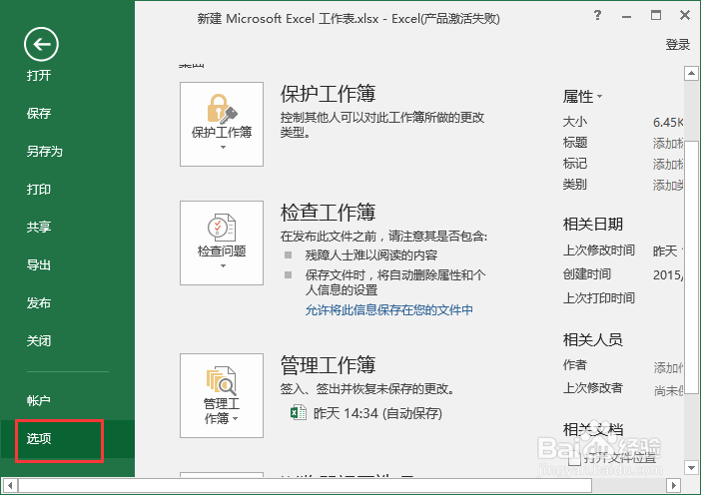The height and width of the screenshot is (495, 701).
Task: Click the 上次打印时间 label
Action: (598, 298)
